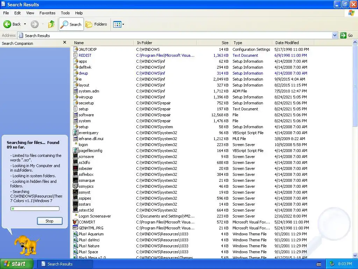This screenshot has width=358, height=269.
Task: Click the Forward arrow icon in the toolbar
Action: [35, 24]
